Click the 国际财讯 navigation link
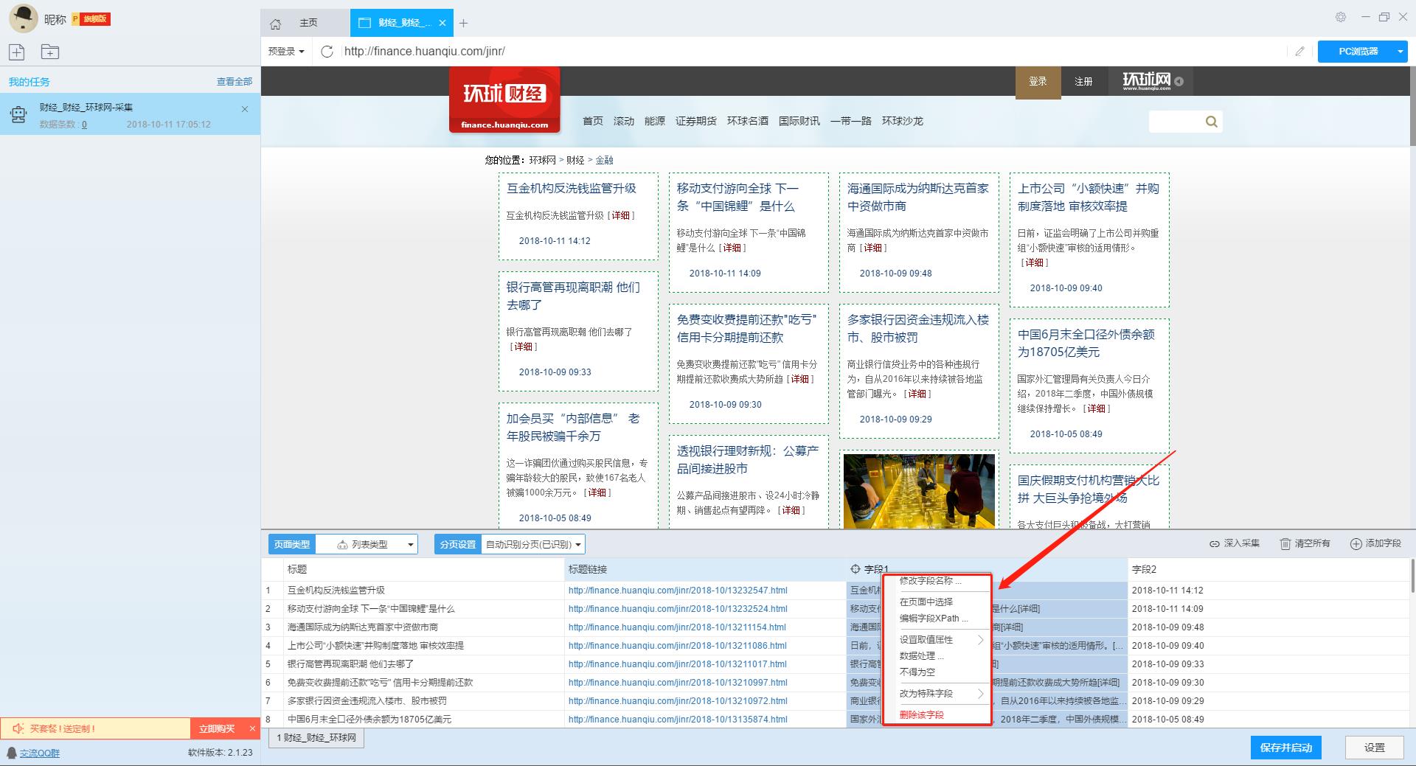The image size is (1416, 766). coord(799,121)
